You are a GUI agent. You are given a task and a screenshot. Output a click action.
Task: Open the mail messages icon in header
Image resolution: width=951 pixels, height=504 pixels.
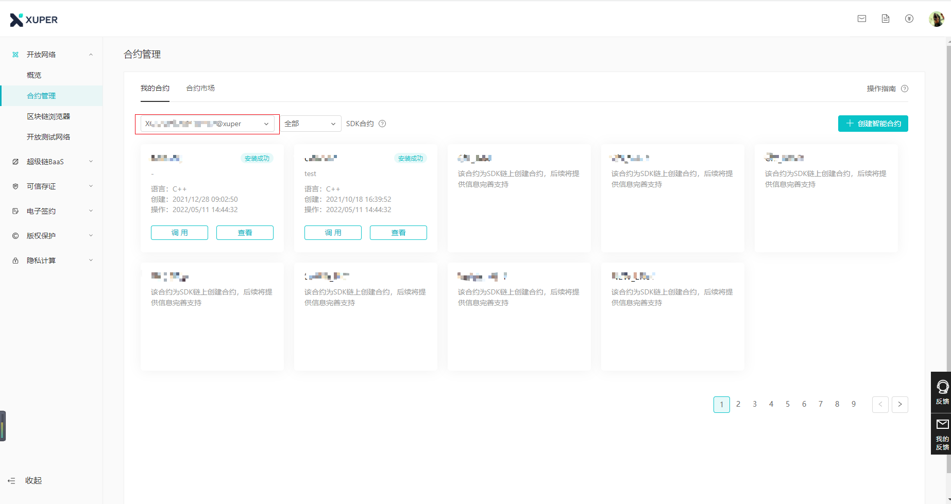(862, 19)
